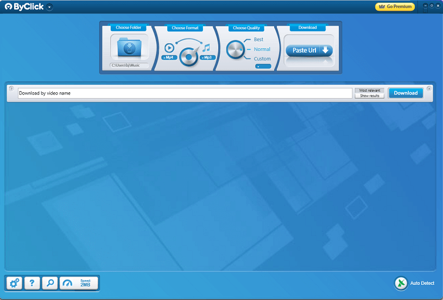Open the custom quality dropdown below Custom
This screenshot has height=300, width=443.
pos(263,66)
